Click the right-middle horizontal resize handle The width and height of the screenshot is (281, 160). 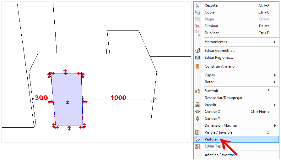pyautogui.click(x=85, y=102)
